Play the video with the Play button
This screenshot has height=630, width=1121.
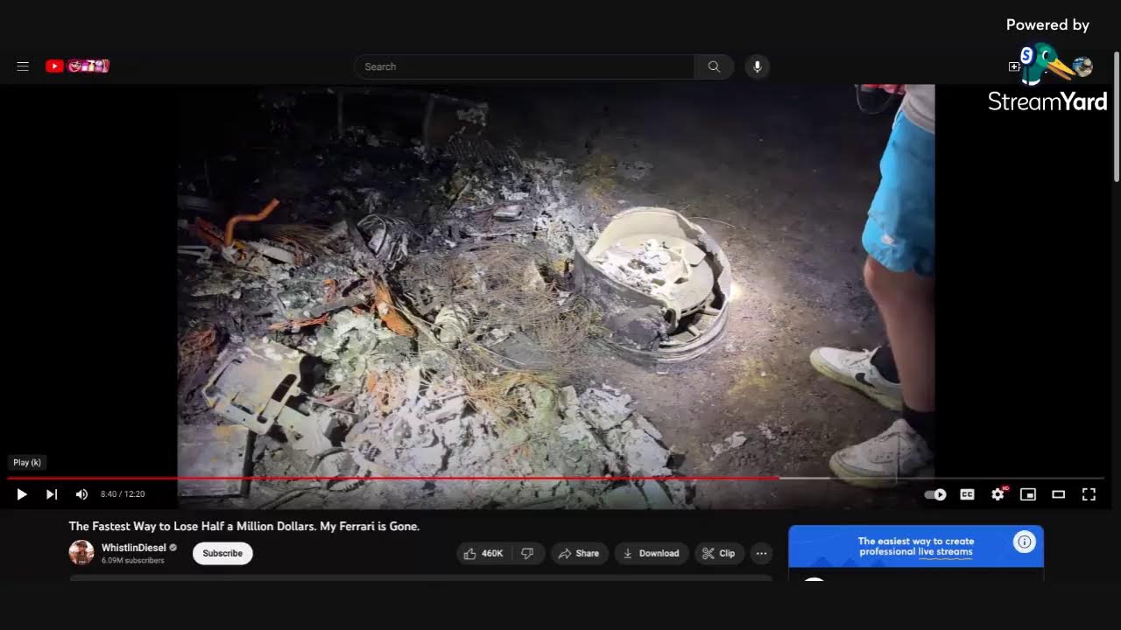pyautogui.click(x=22, y=494)
